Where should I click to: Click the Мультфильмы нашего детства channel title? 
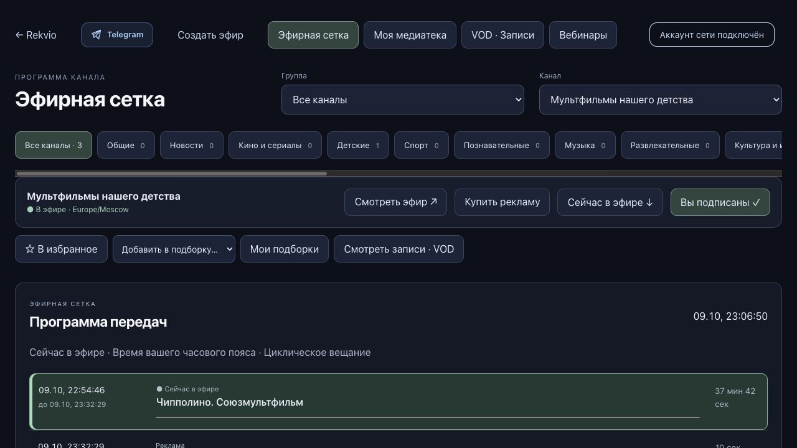103,196
